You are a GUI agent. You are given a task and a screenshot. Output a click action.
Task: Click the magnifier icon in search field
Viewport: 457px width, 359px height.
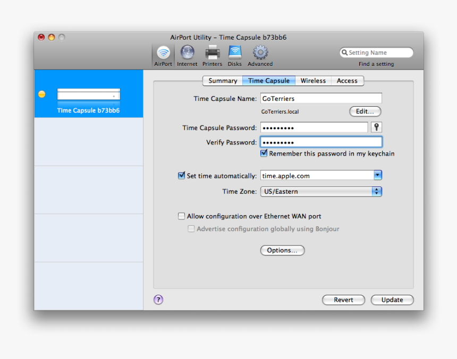click(344, 53)
